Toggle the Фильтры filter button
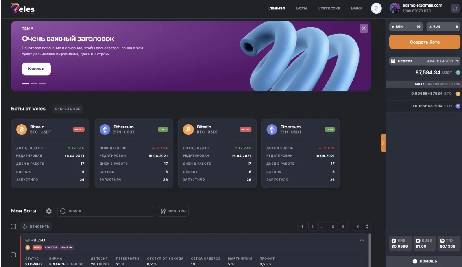Viewport: 462px width, 267px height. point(173,211)
